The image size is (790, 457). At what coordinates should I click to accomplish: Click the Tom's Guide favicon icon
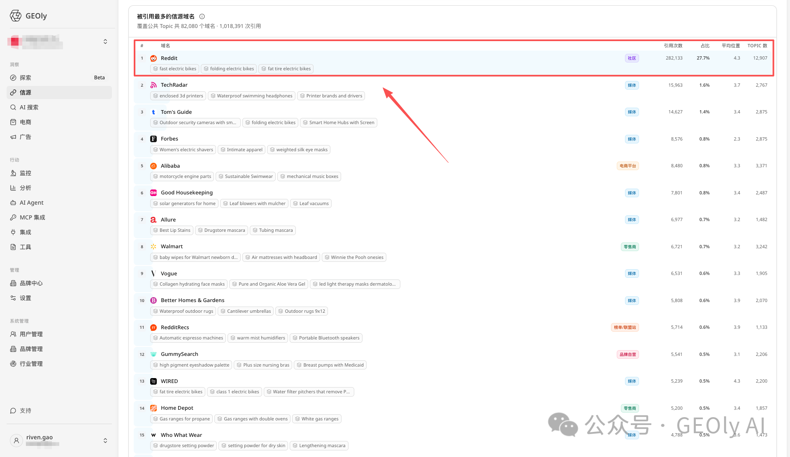153,112
